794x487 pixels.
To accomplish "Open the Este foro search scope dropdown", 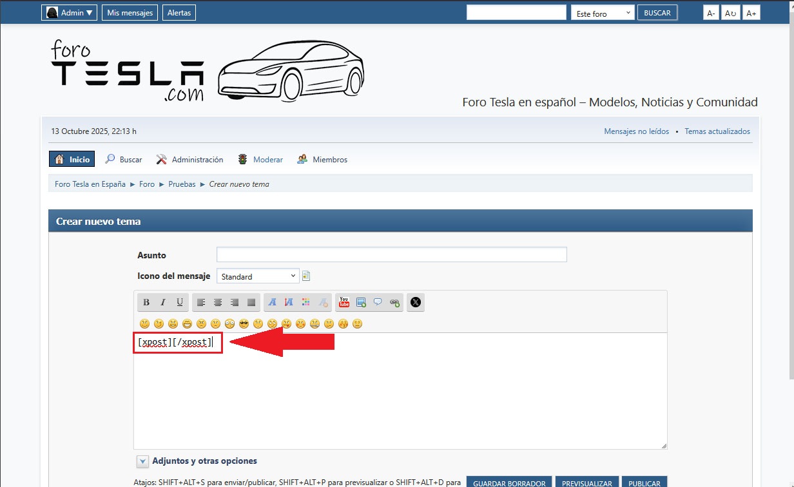I will tap(603, 13).
